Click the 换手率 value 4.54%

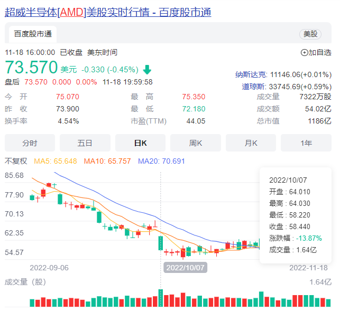click(68, 121)
